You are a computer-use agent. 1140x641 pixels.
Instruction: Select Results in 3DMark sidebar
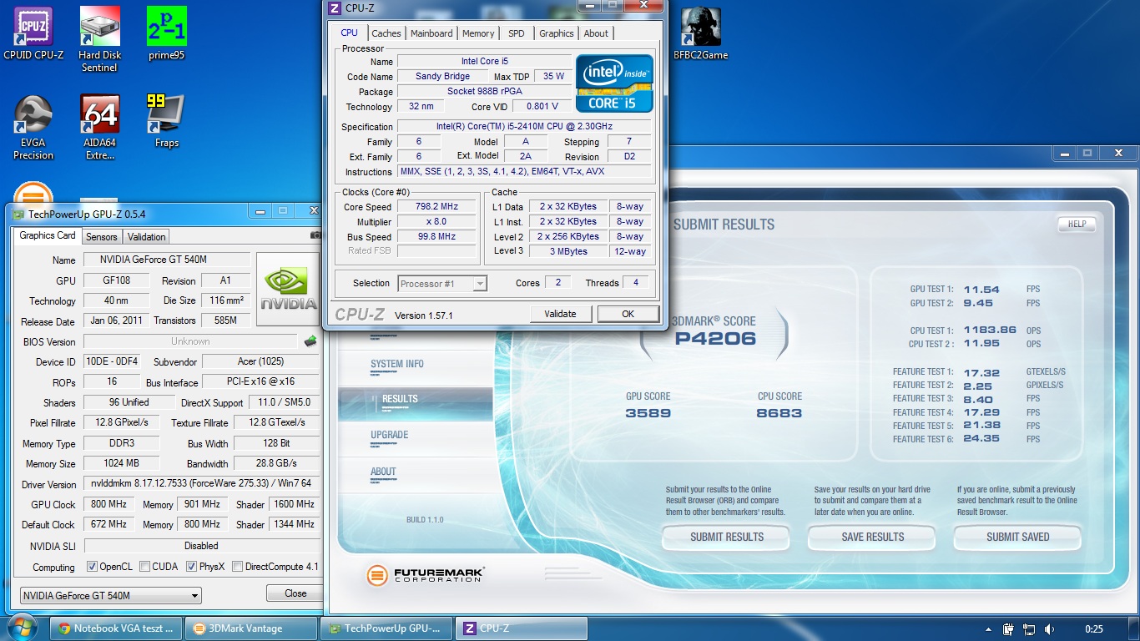pyautogui.click(x=416, y=404)
